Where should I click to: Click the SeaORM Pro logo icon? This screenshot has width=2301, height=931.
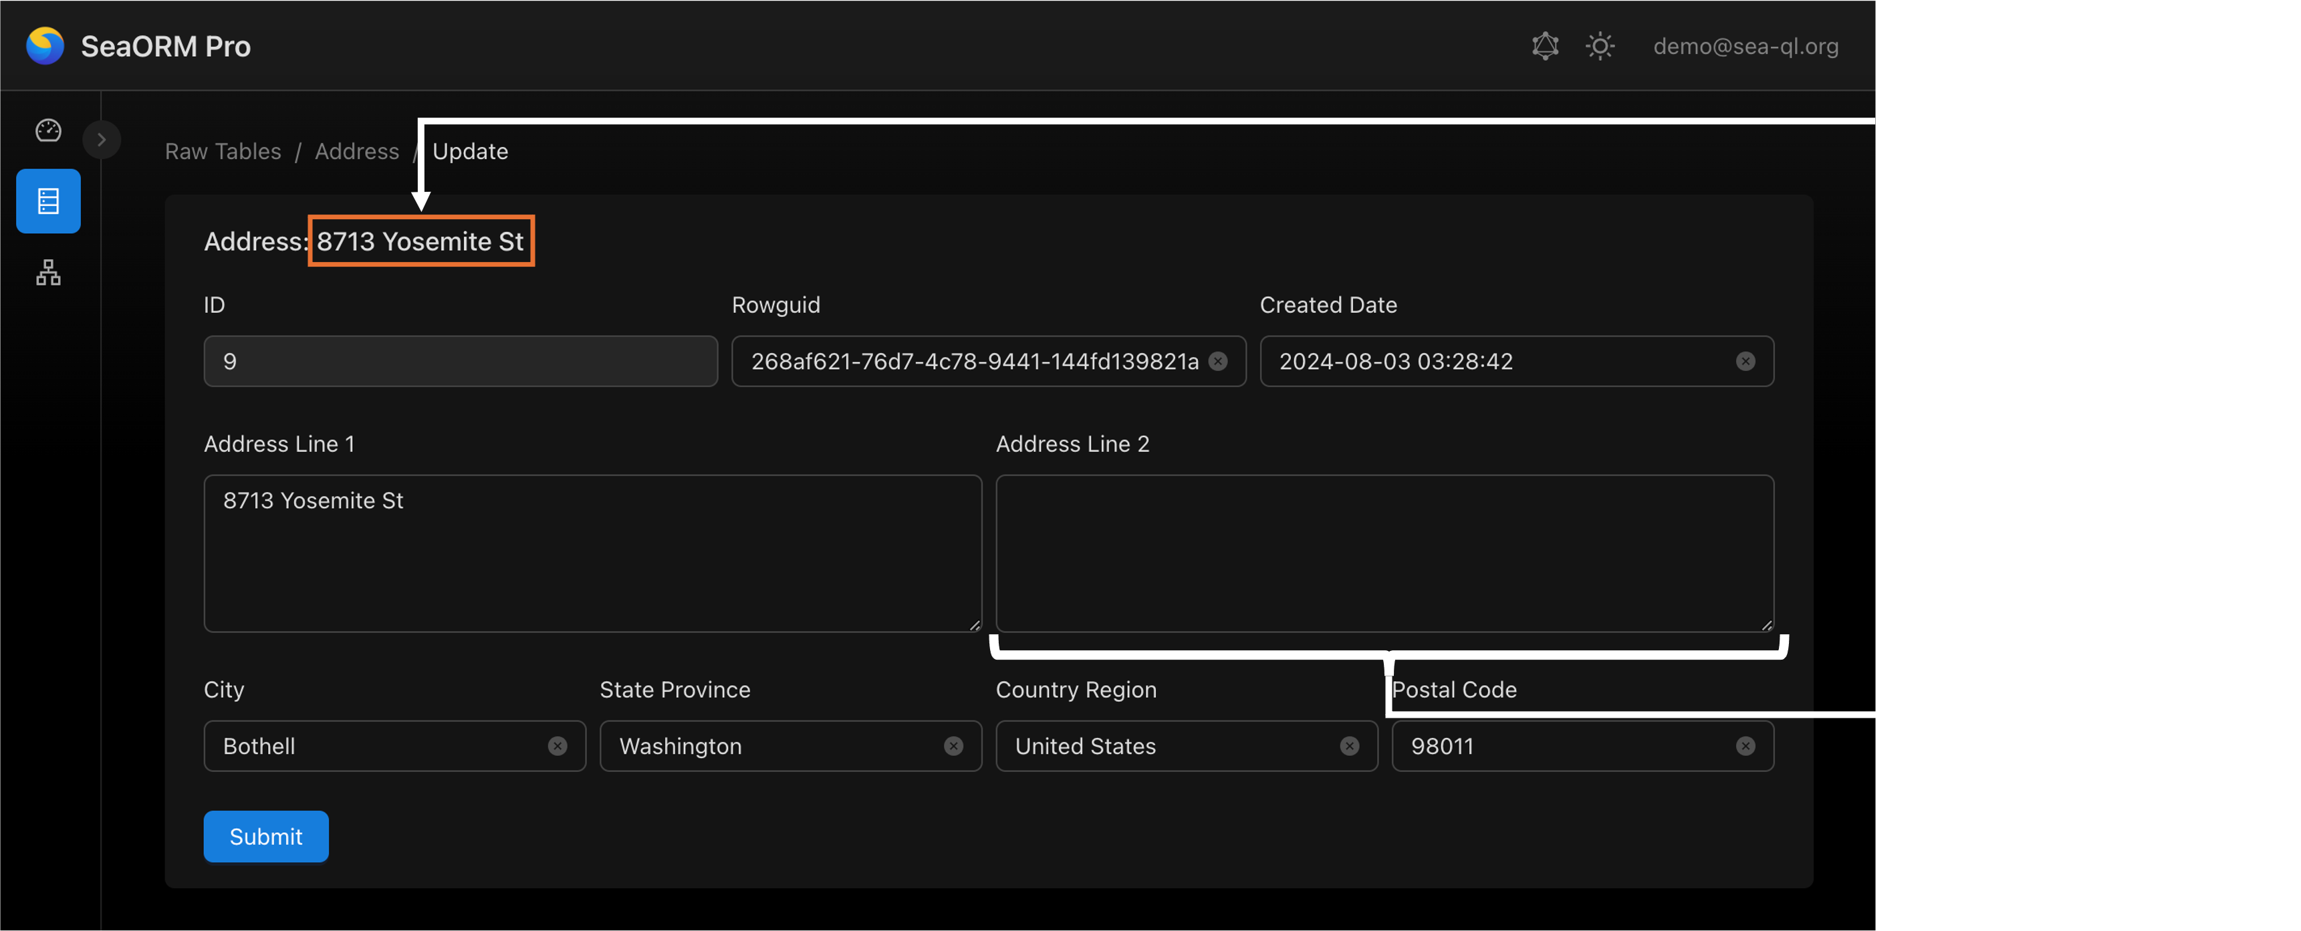tap(45, 46)
